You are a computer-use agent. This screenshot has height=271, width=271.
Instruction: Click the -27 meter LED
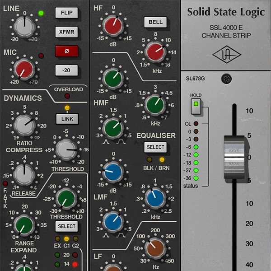pyautogui.click(x=196, y=170)
